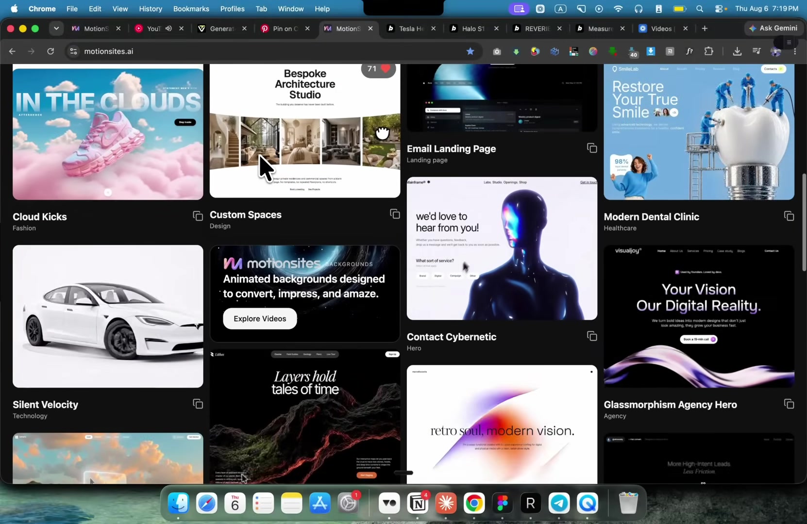
Task: Expand the tab search dropdown arrow
Action: [x=56, y=29]
